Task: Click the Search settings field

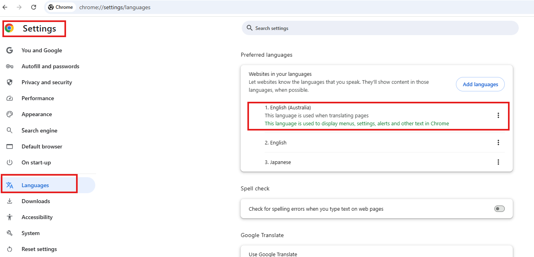Action: [380, 28]
